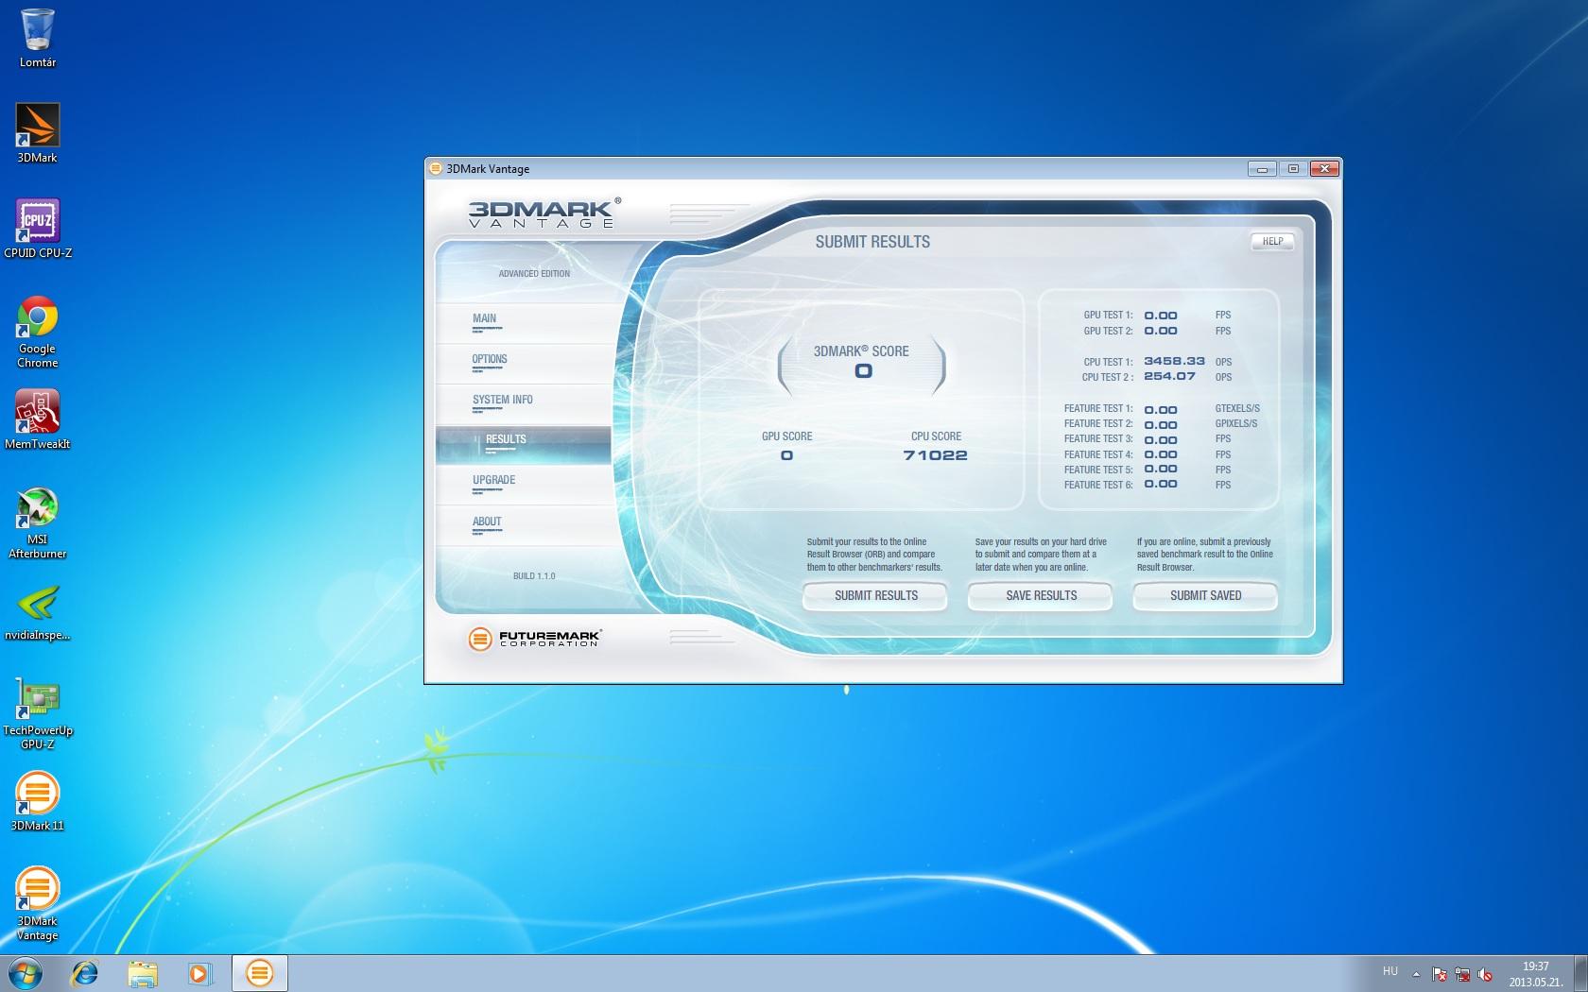Open the SYSTEM INFO section

[x=523, y=403]
